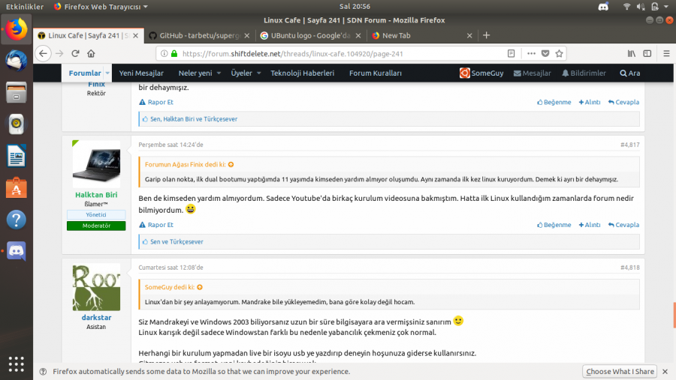Like post #4,817 with Beğenme

[x=554, y=225]
